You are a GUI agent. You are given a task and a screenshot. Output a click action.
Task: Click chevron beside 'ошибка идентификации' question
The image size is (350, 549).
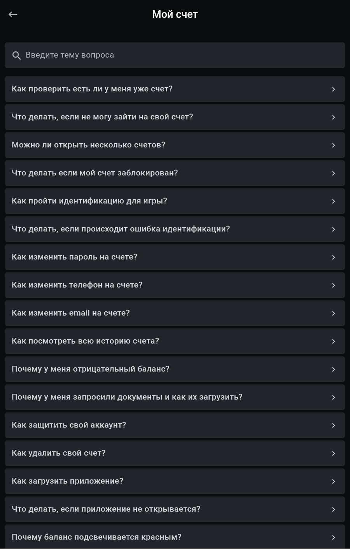point(333,229)
